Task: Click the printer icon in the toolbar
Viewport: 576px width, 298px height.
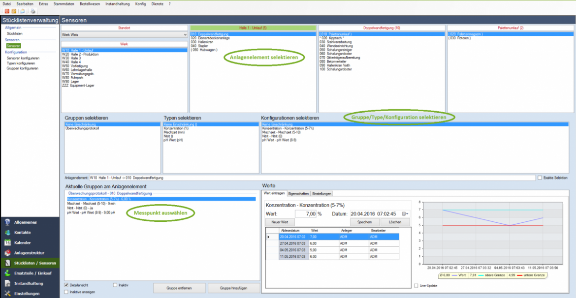Action: (33, 11)
